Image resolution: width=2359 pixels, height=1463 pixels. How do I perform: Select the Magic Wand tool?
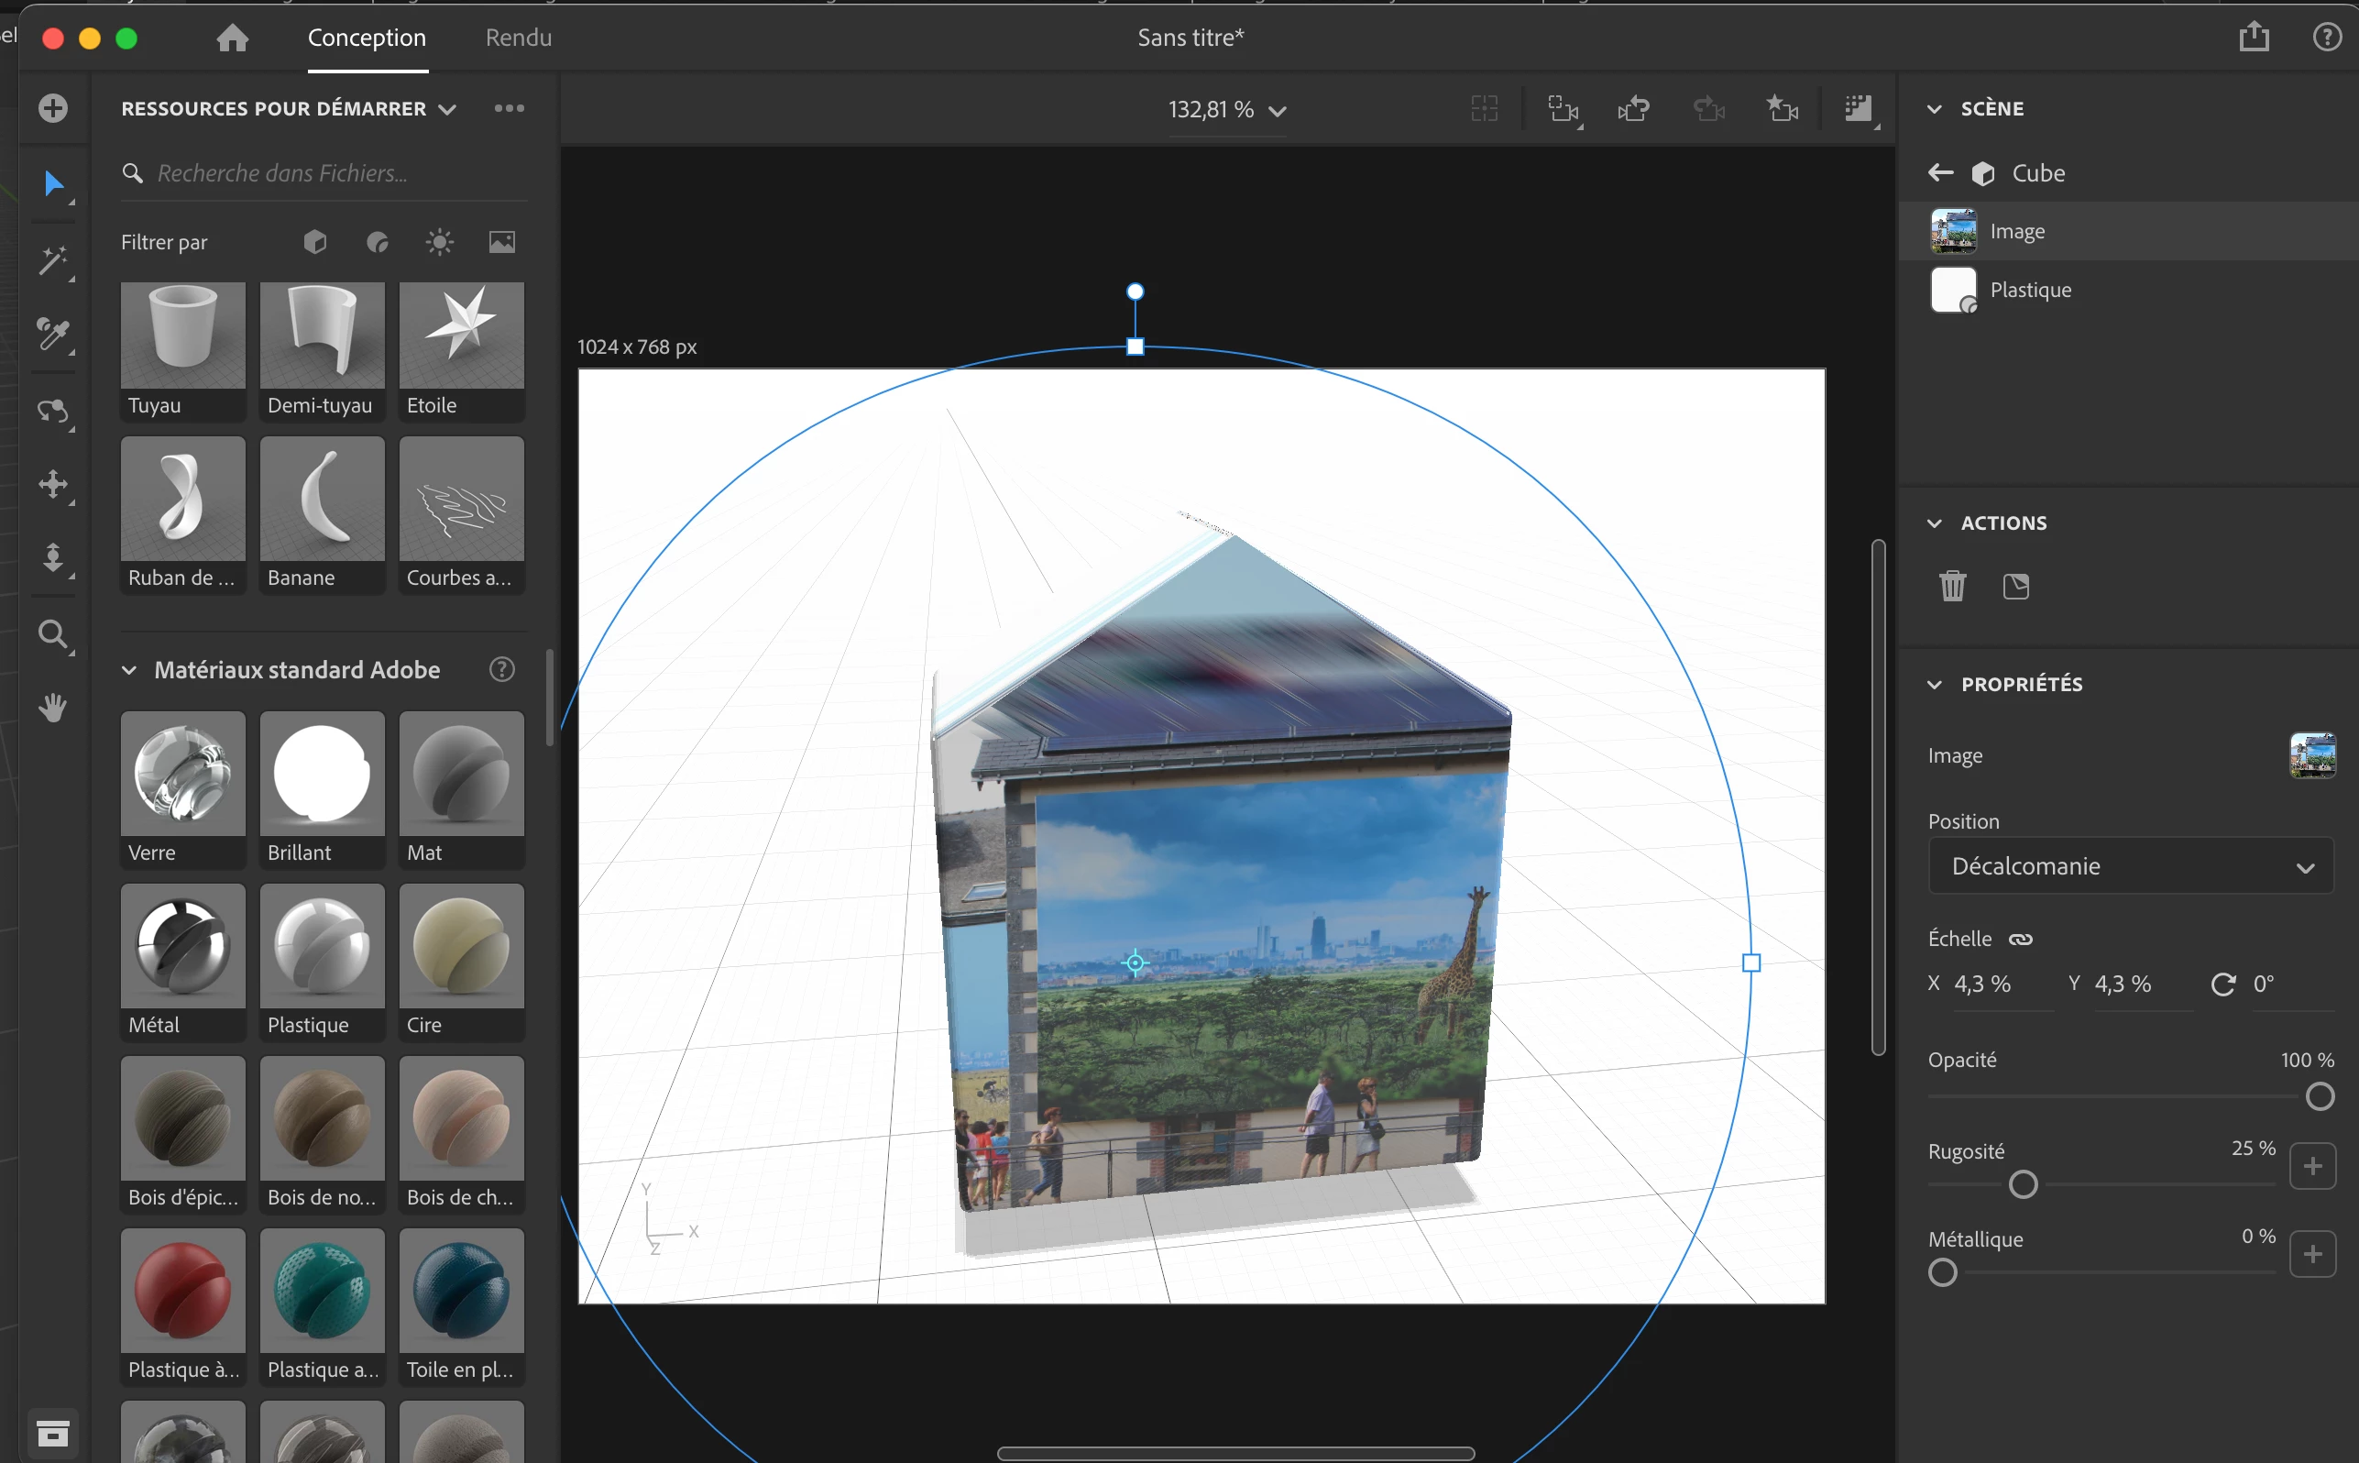(53, 261)
